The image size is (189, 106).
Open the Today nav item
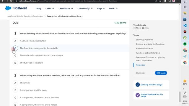[38, 9]
